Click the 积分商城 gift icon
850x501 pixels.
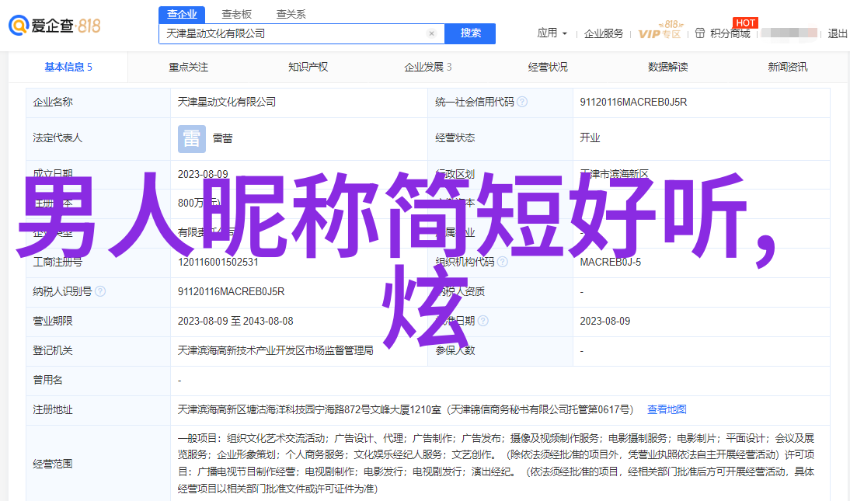pyautogui.click(x=700, y=33)
